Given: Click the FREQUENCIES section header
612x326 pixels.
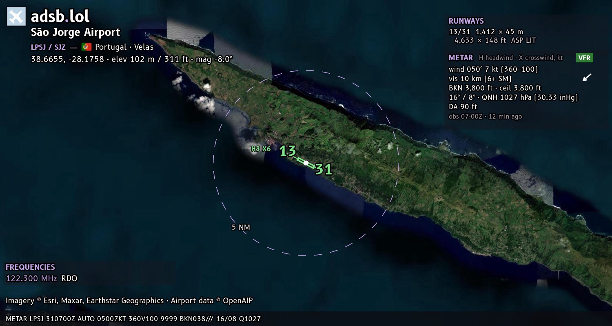Looking at the screenshot, I should (30, 267).
